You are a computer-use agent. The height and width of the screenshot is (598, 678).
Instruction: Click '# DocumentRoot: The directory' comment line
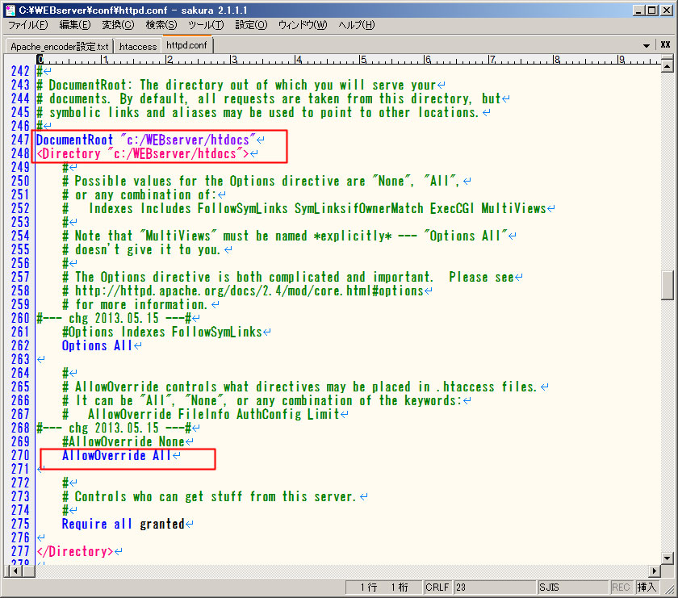pos(236,85)
